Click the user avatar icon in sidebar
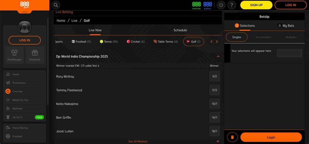This screenshot has width=309, height=144. click(25, 27)
